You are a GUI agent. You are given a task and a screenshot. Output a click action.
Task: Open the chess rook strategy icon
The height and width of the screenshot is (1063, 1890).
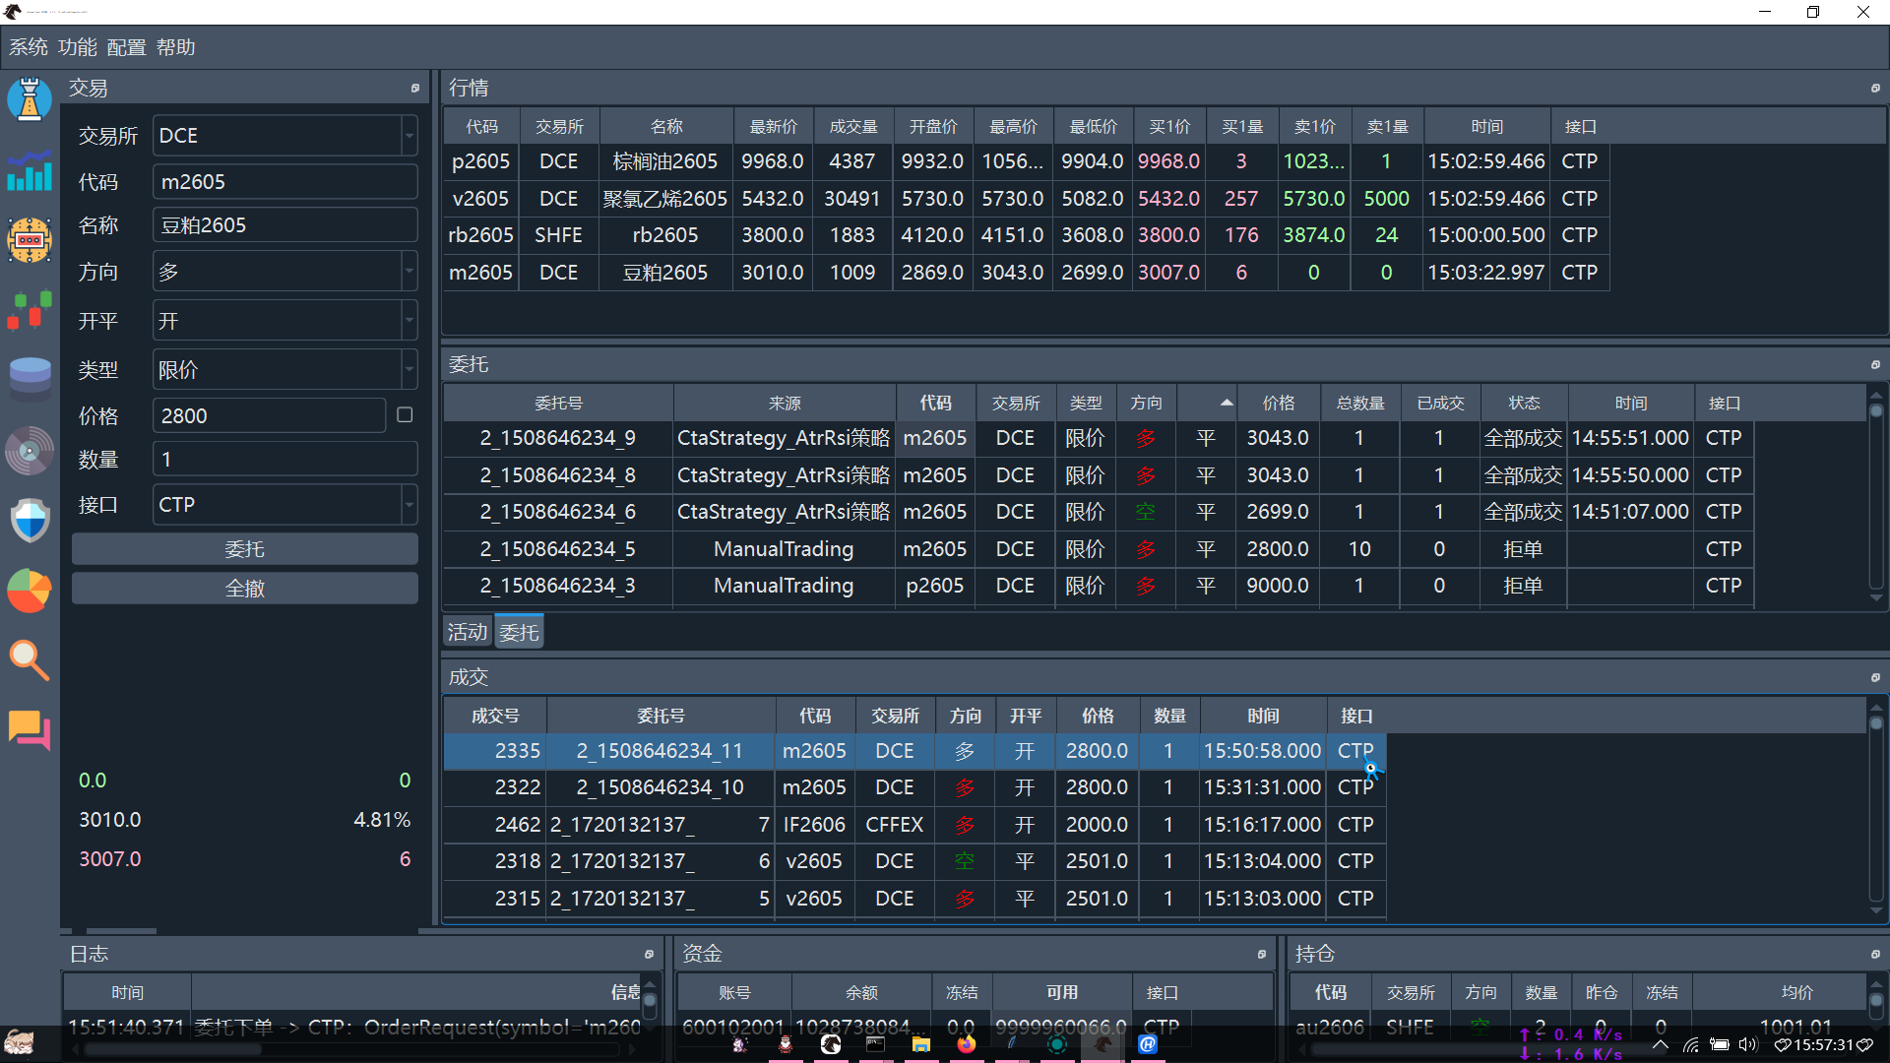coord(30,99)
